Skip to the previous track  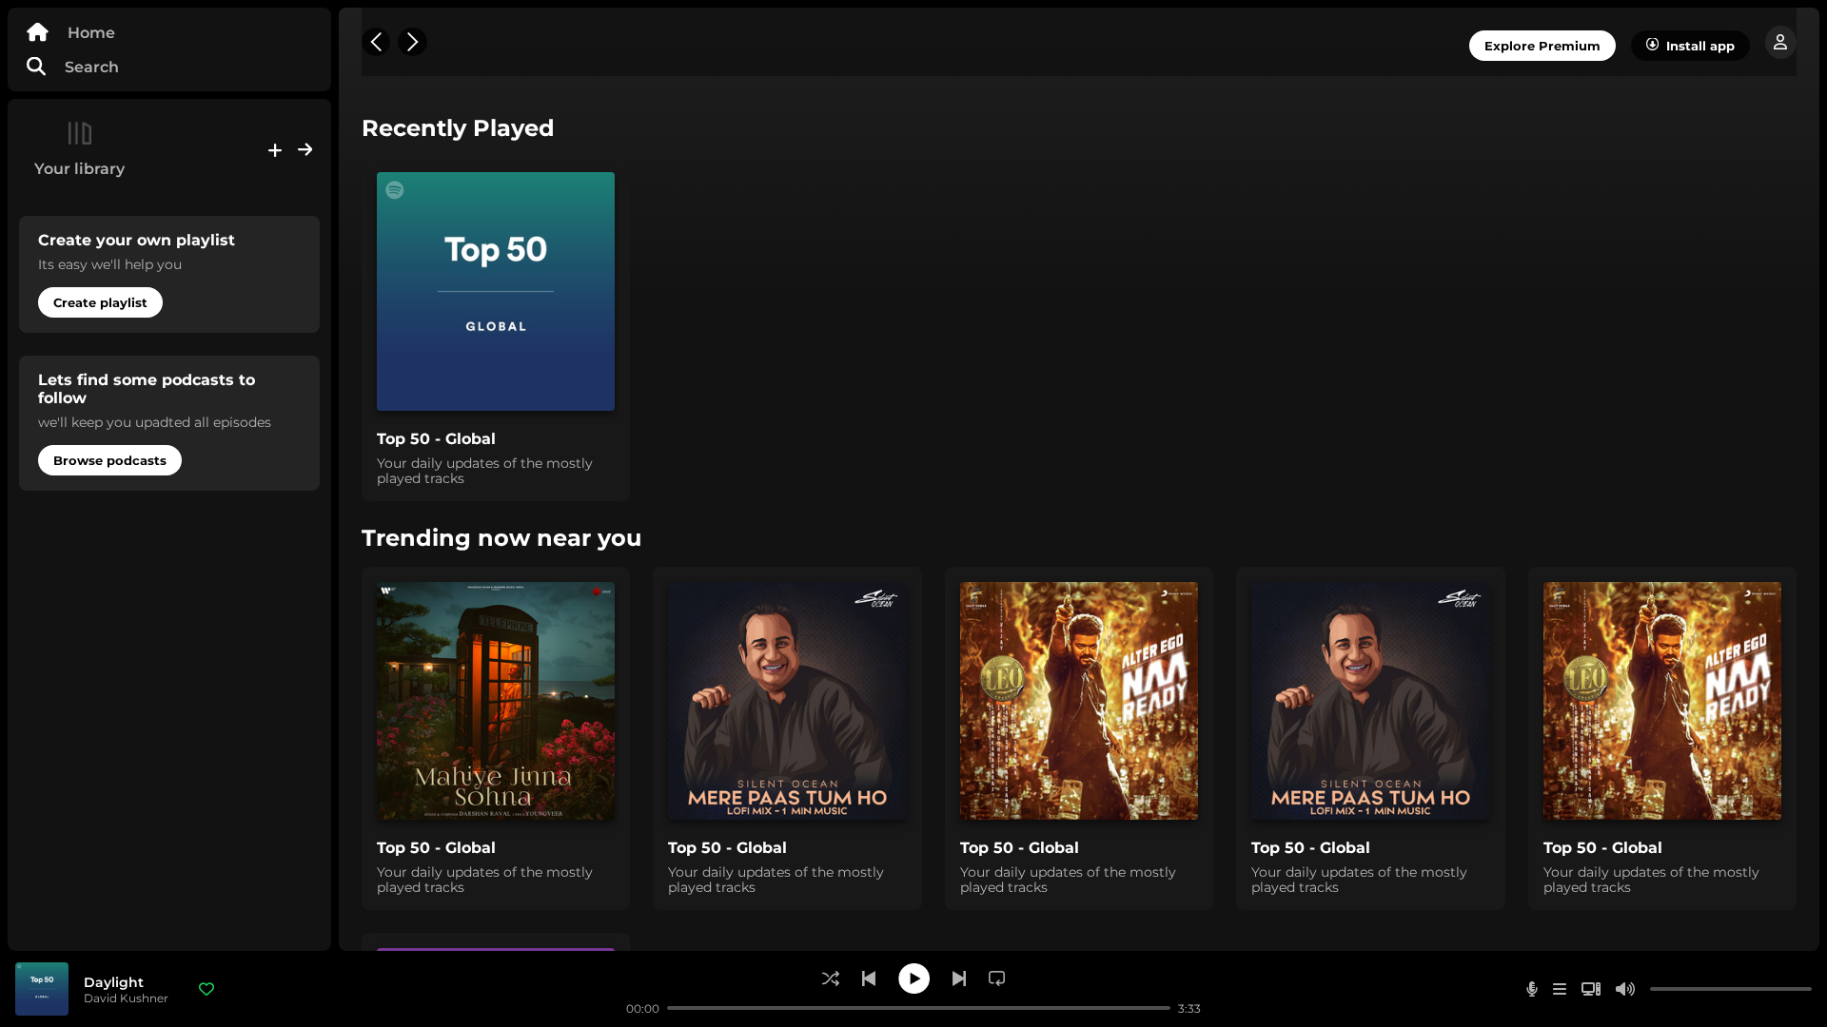pos(869,979)
